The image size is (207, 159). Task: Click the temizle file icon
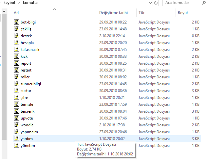click(17, 104)
